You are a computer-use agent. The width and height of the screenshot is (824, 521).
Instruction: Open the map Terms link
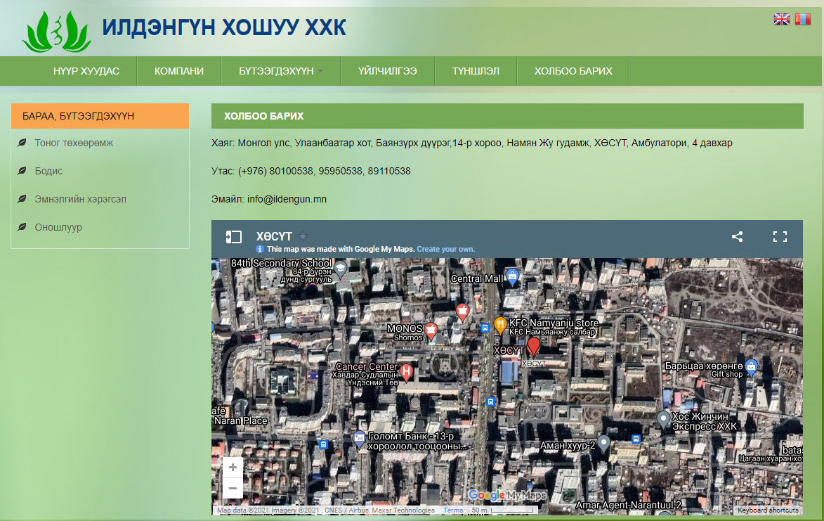(453, 510)
